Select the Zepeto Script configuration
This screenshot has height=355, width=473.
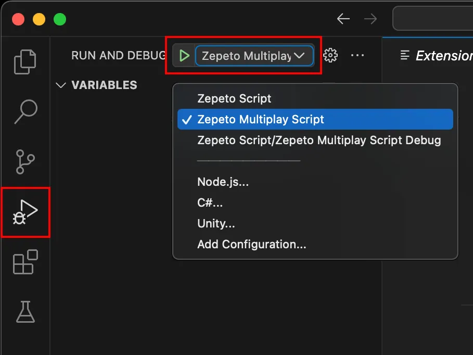point(315,98)
